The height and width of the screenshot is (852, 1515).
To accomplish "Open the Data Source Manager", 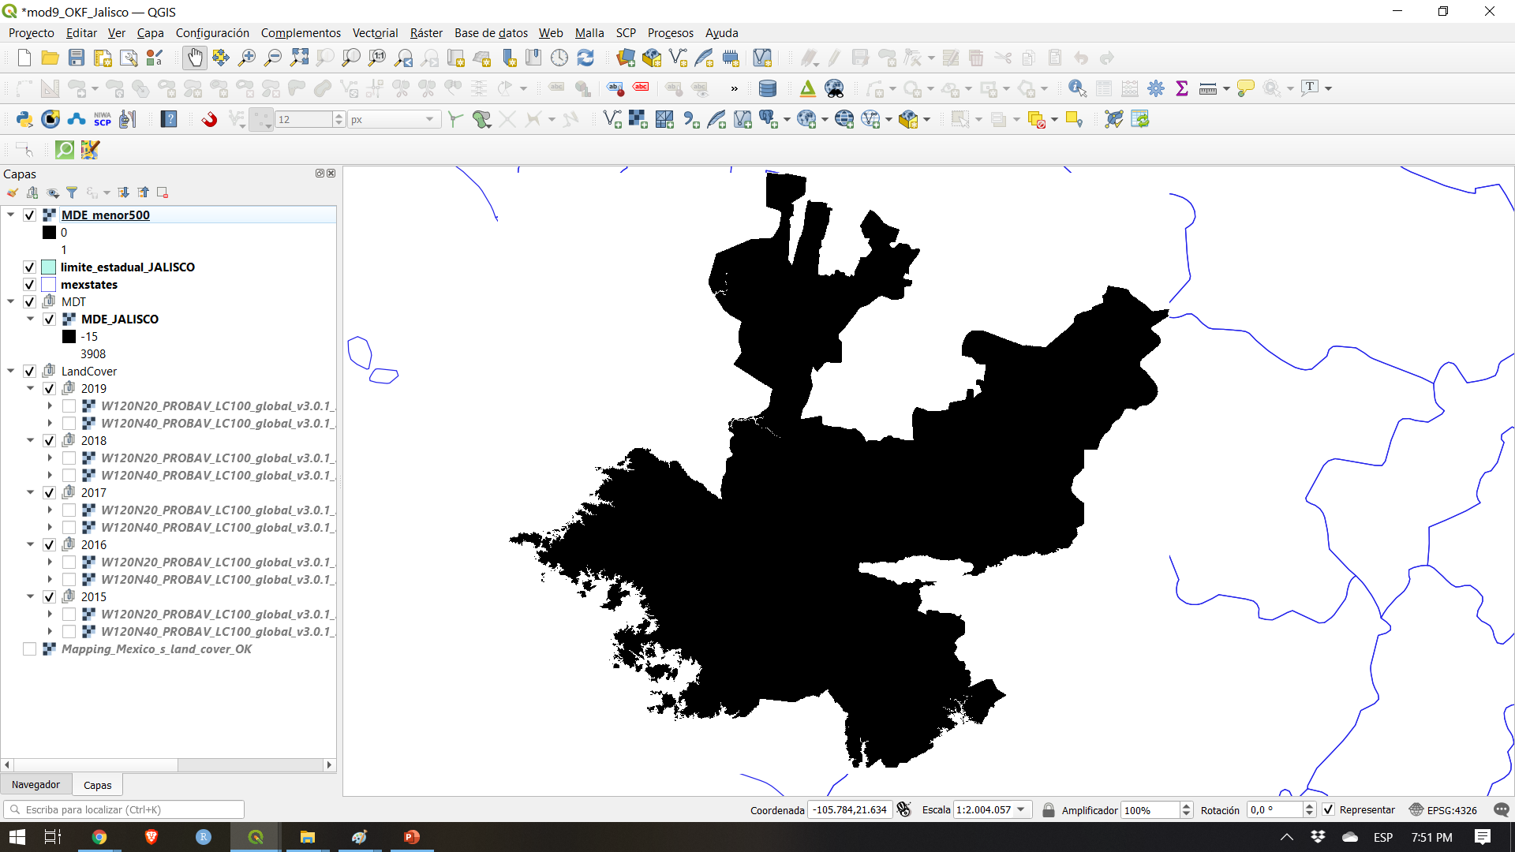I will [x=625, y=58].
